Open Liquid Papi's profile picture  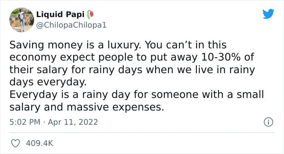click(x=22, y=20)
